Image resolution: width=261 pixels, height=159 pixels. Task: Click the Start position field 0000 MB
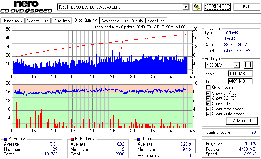tap(240, 74)
